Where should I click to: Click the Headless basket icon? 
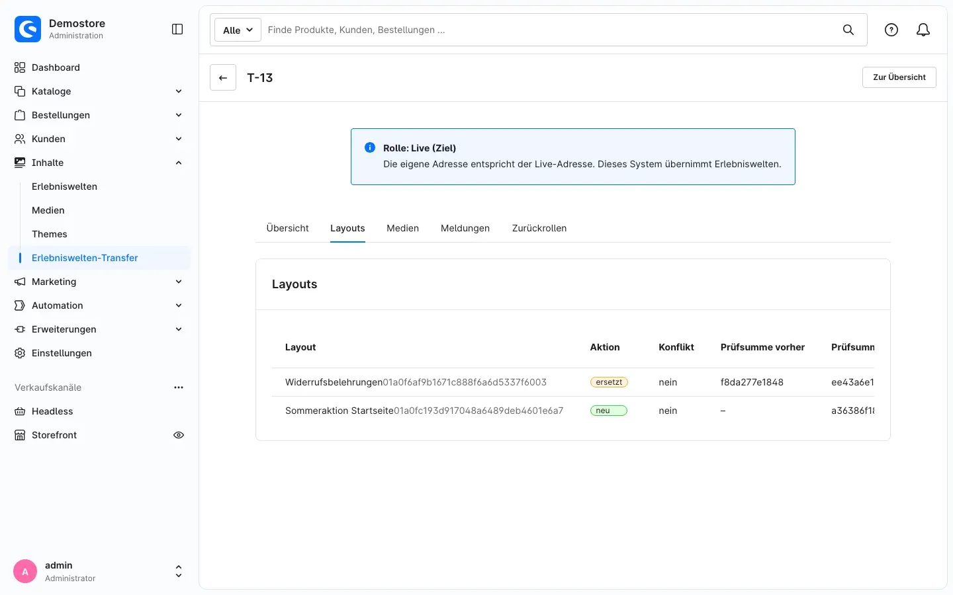20,411
